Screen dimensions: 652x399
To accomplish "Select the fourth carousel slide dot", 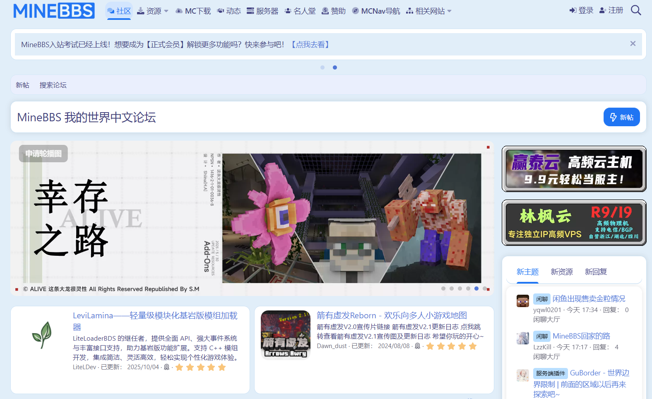I will tap(468, 288).
